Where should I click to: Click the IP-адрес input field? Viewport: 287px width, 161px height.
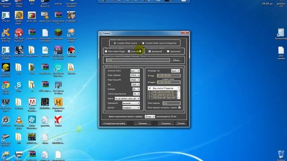tap(169, 82)
